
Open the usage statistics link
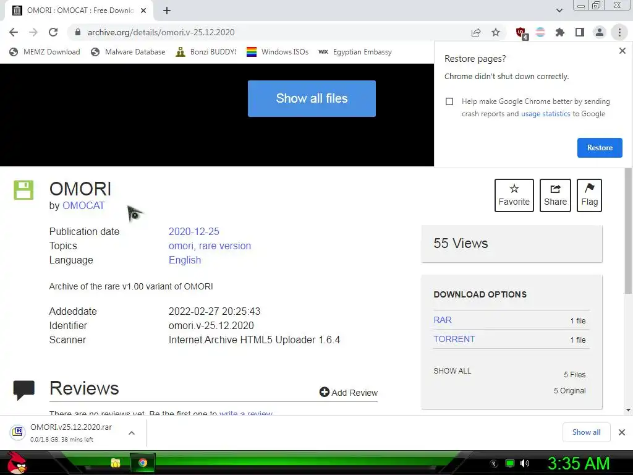click(545, 114)
